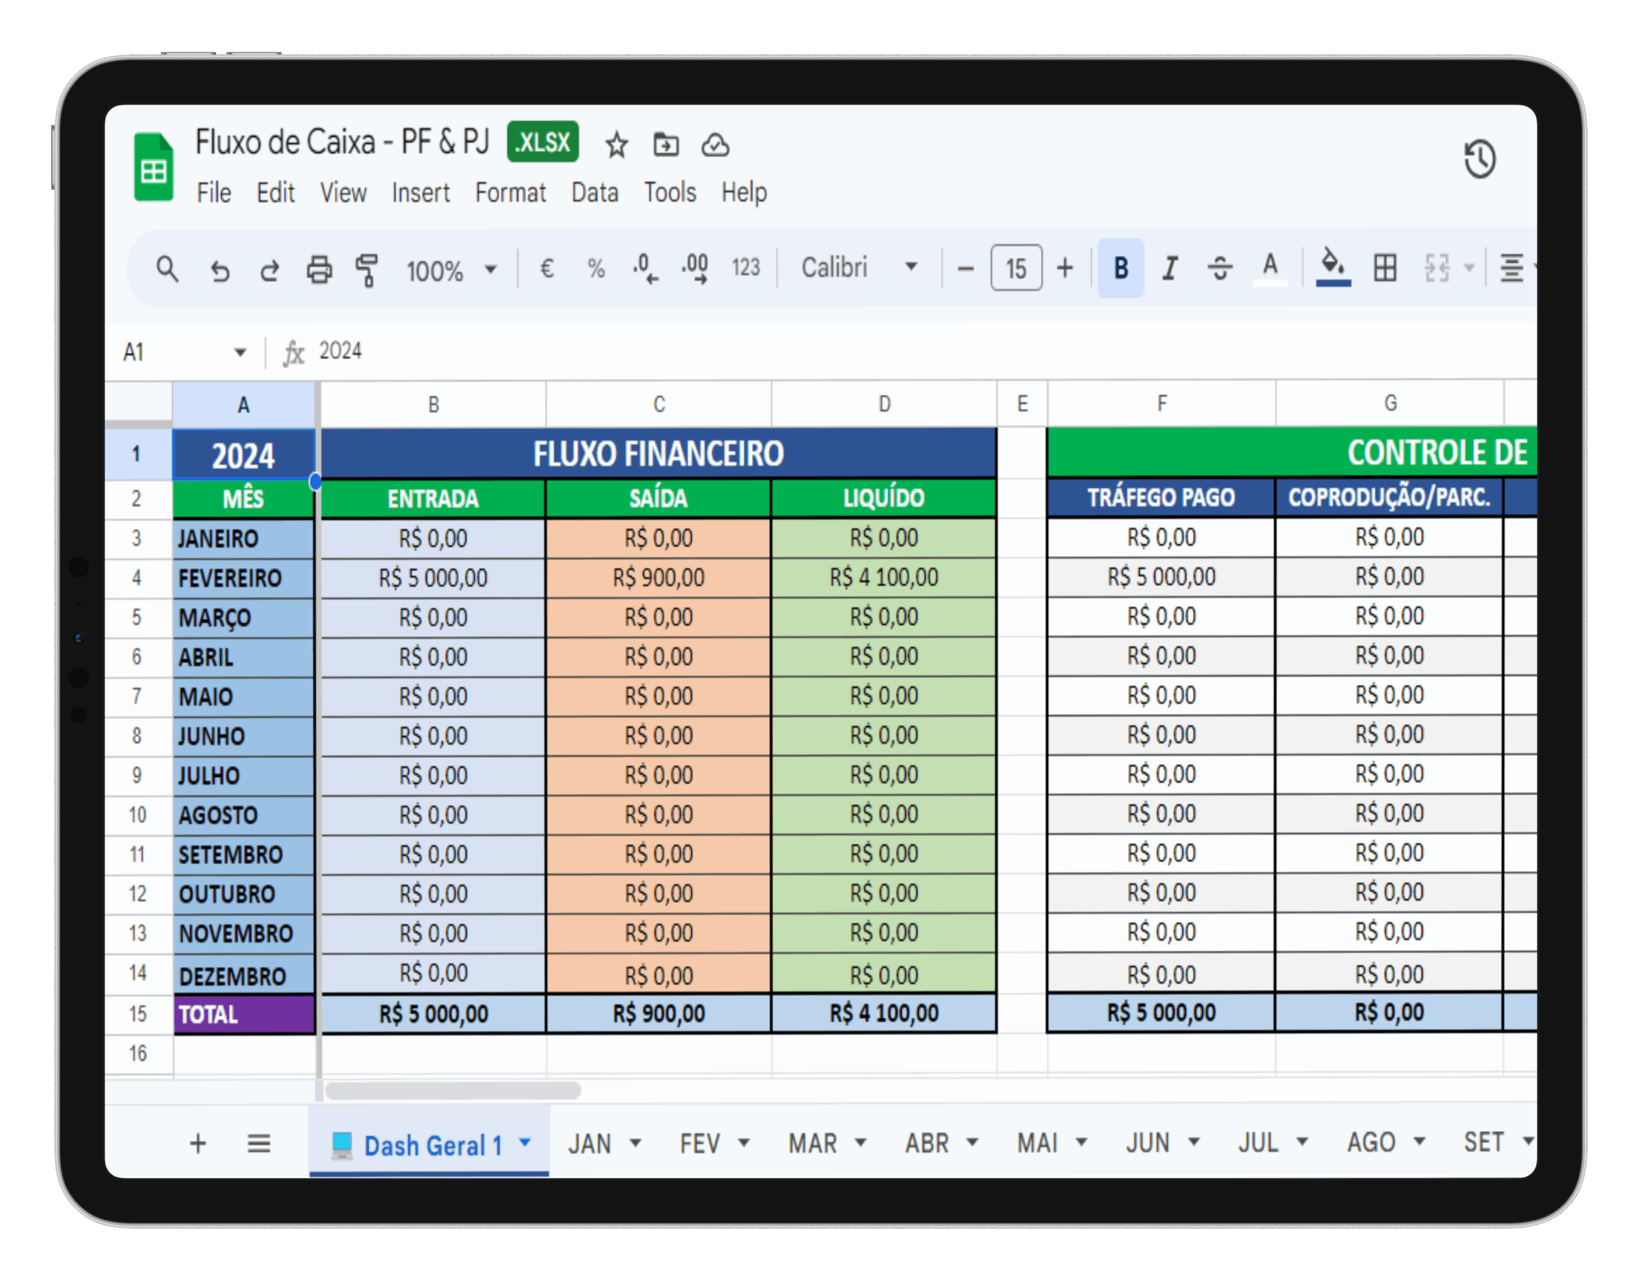Click the increase font size plus button
The width and height of the screenshot is (1642, 1283).
click(1065, 267)
